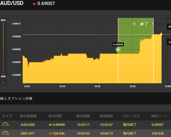
Task: Click the 10:06 time axis label
Action: 168,86
